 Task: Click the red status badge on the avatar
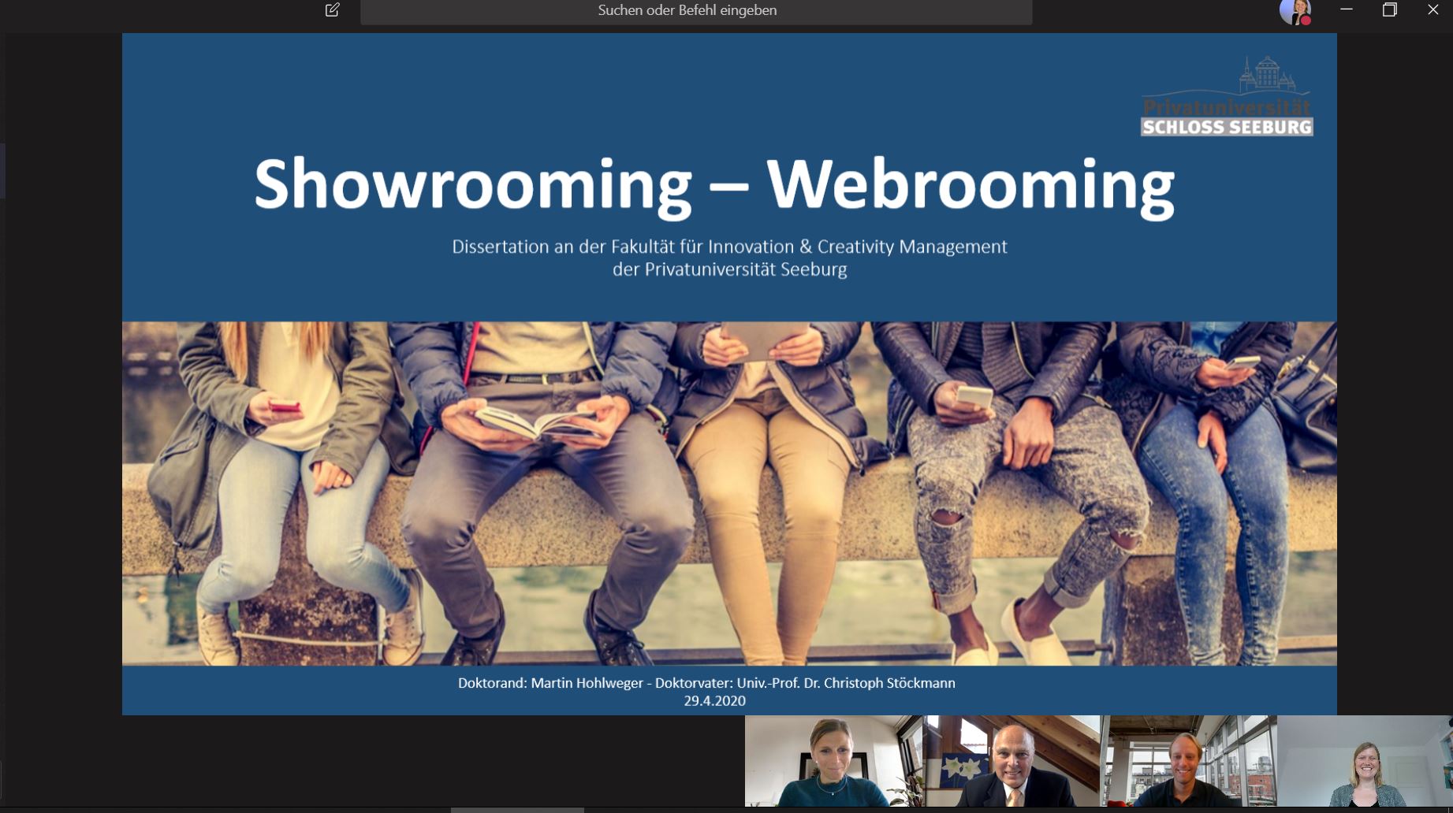1306,20
